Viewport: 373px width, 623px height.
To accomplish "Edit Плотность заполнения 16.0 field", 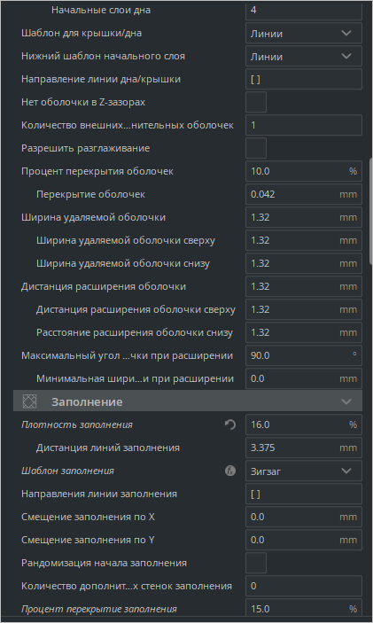I will (304, 424).
